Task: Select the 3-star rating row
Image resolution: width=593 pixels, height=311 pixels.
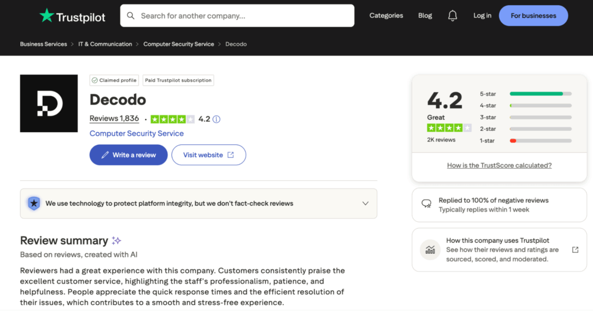Action: tap(525, 118)
